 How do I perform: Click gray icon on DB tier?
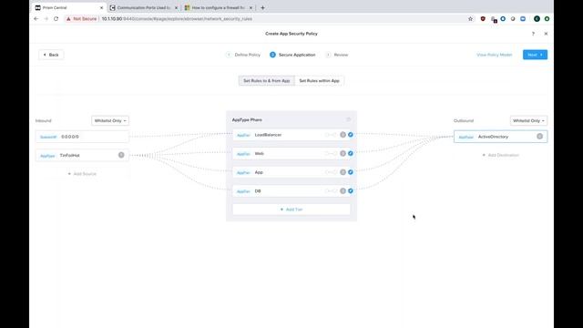[343, 190]
